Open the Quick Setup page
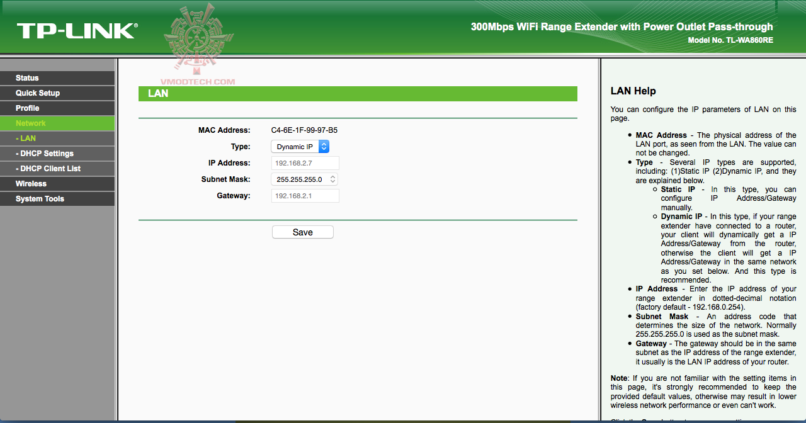Image resolution: width=806 pixels, height=423 pixels. (x=57, y=93)
